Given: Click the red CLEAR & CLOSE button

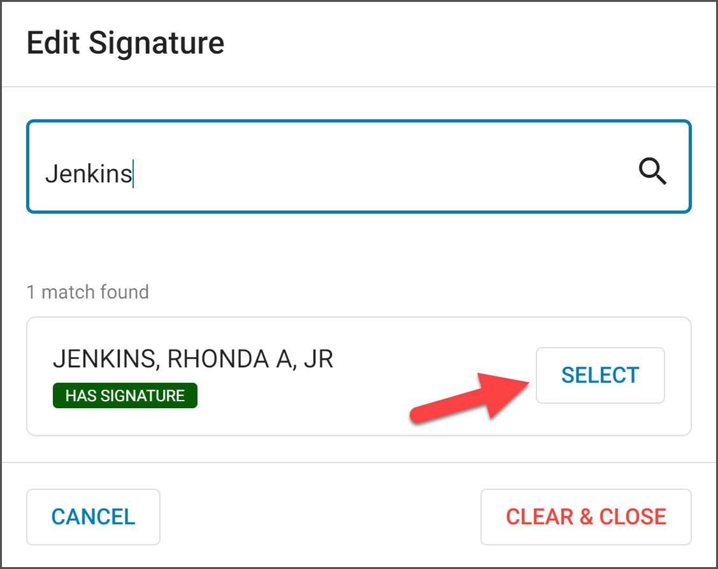Looking at the screenshot, I should [585, 517].
